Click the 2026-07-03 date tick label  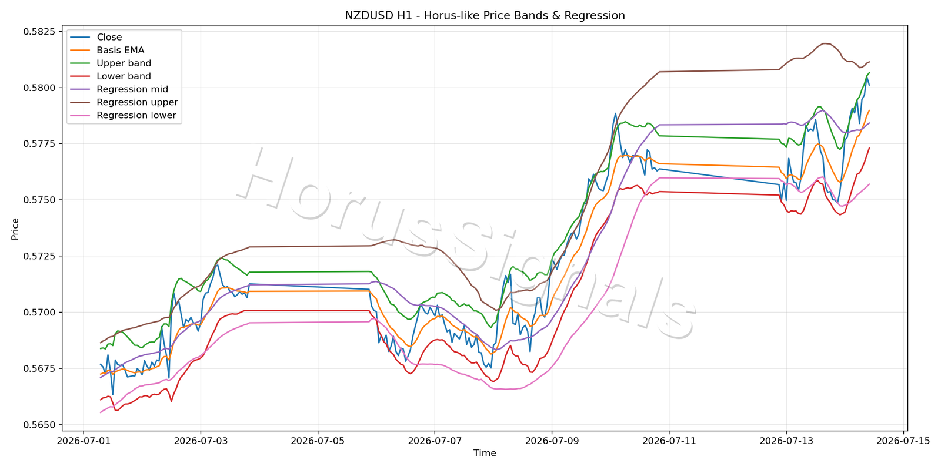click(201, 440)
